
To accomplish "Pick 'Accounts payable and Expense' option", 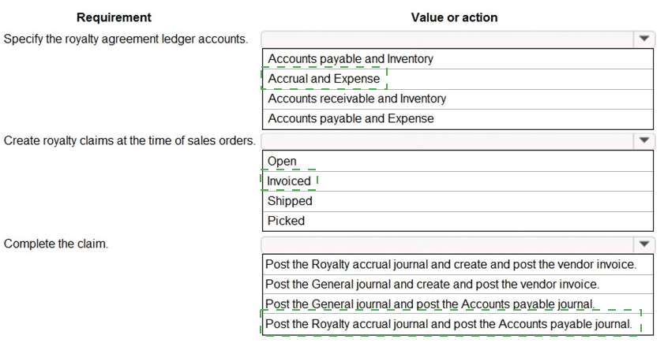I will coord(351,118).
